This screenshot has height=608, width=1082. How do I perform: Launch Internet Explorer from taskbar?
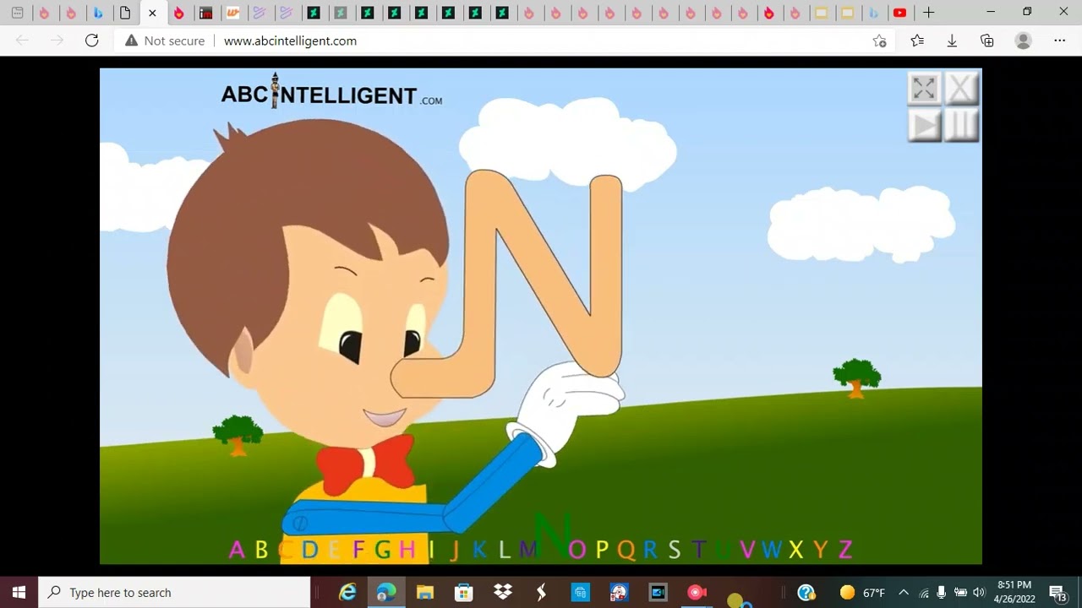tap(347, 592)
